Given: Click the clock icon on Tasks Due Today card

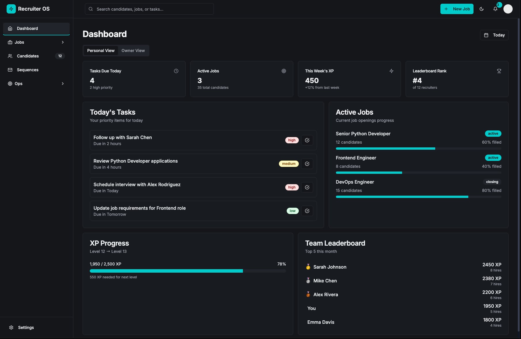Looking at the screenshot, I should [x=176, y=71].
